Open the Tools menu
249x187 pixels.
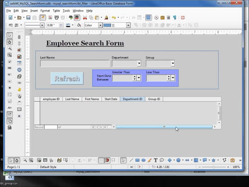66,10
